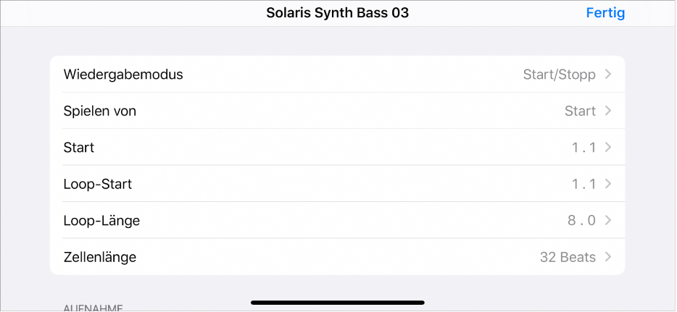Click the Spielen von 'Start' value
Viewport: 677px width, 312px height.
(x=580, y=111)
